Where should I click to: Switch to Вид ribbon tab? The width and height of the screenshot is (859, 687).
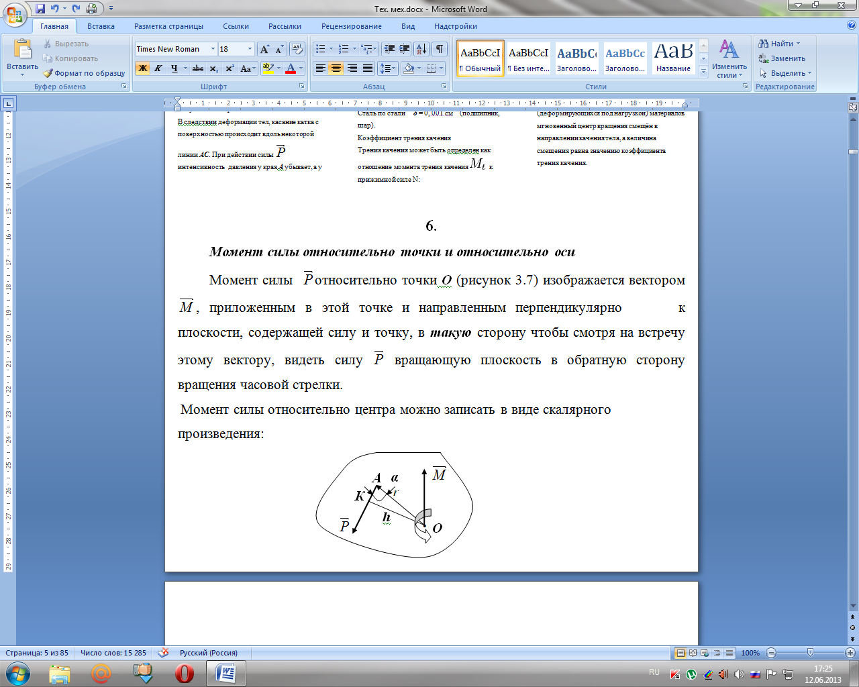[408, 26]
